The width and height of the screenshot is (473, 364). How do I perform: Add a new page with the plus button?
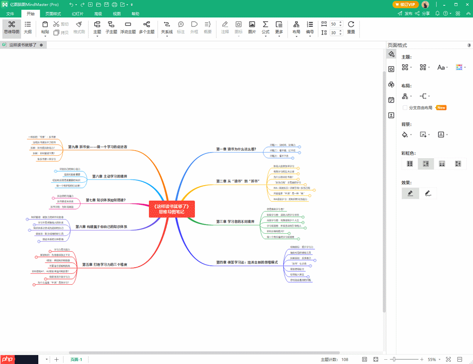point(56,359)
